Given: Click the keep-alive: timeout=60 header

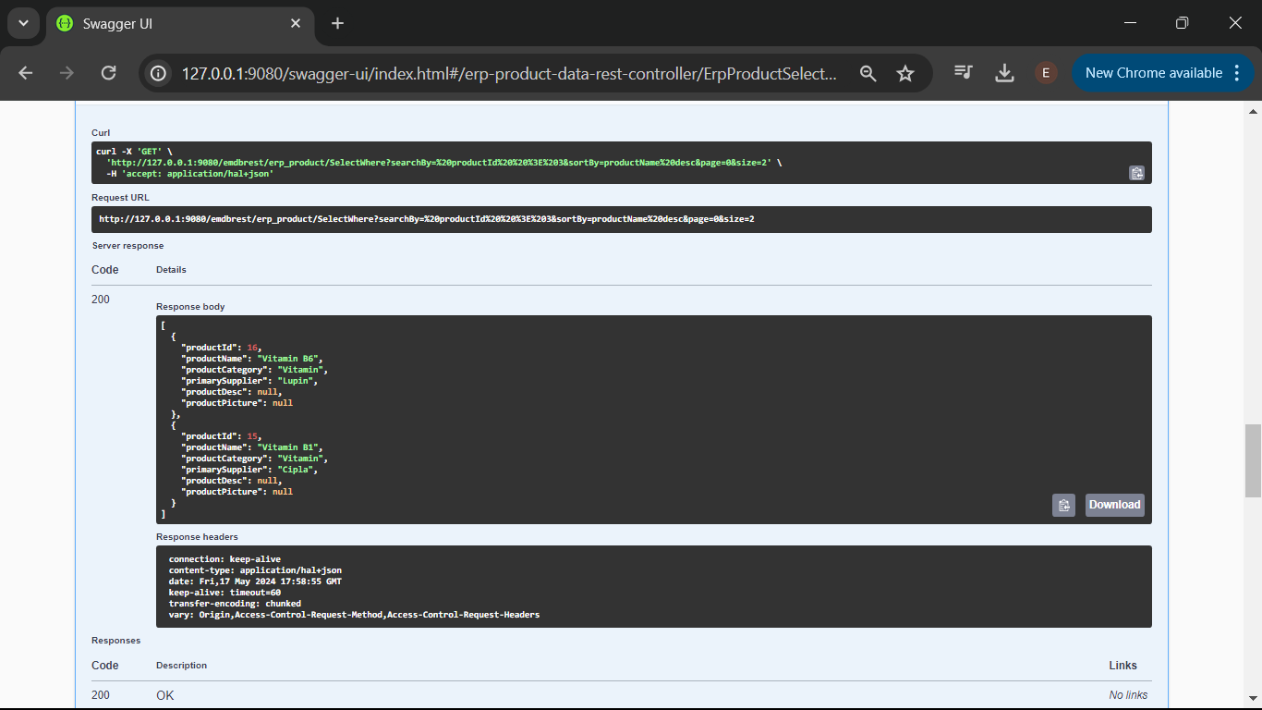Looking at the screenshot, I should 224,593.
